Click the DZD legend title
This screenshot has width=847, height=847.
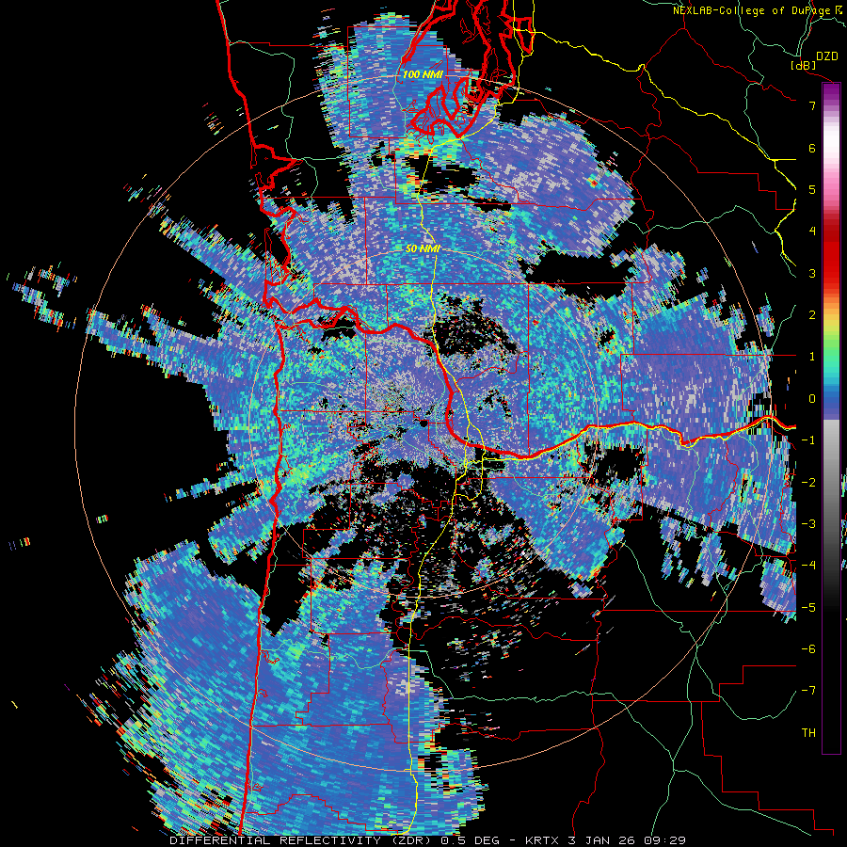tap(827, 56)
